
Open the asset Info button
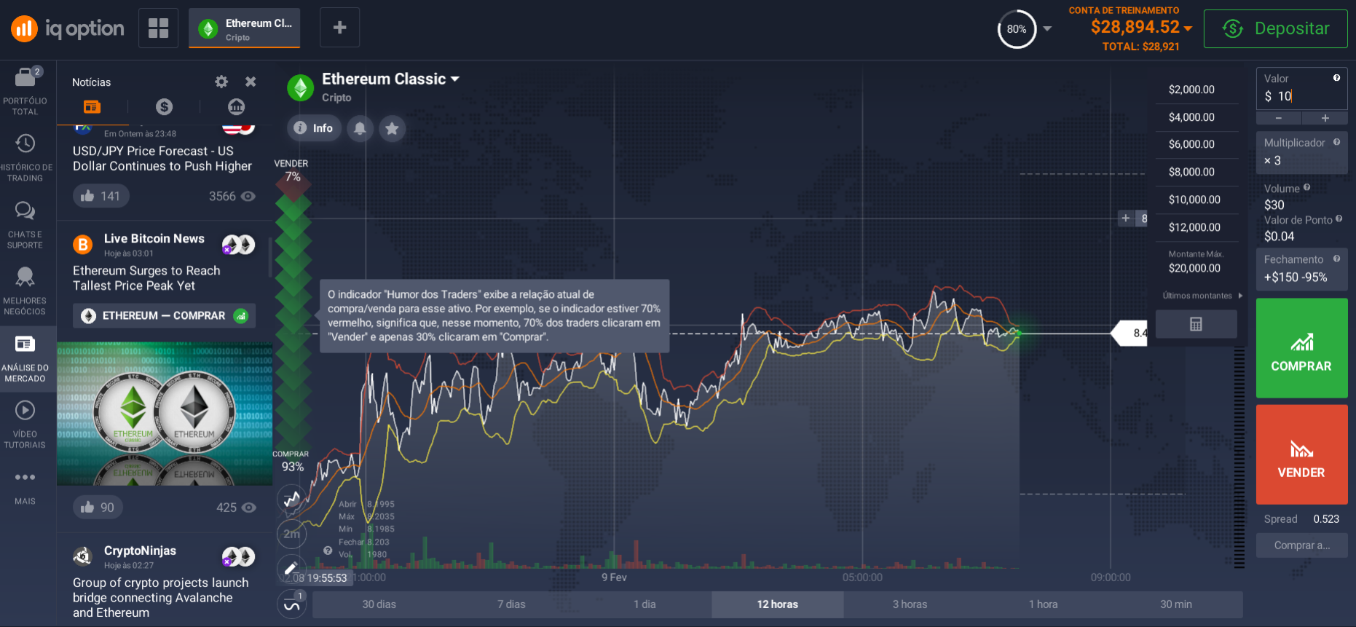tap(314, 128)
